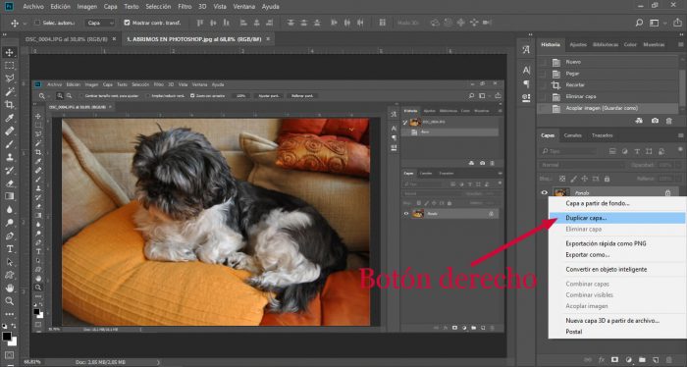Open the Historia panel options menu
The width and height of the screenshot is (687, 367).
[x=680, y=45]
